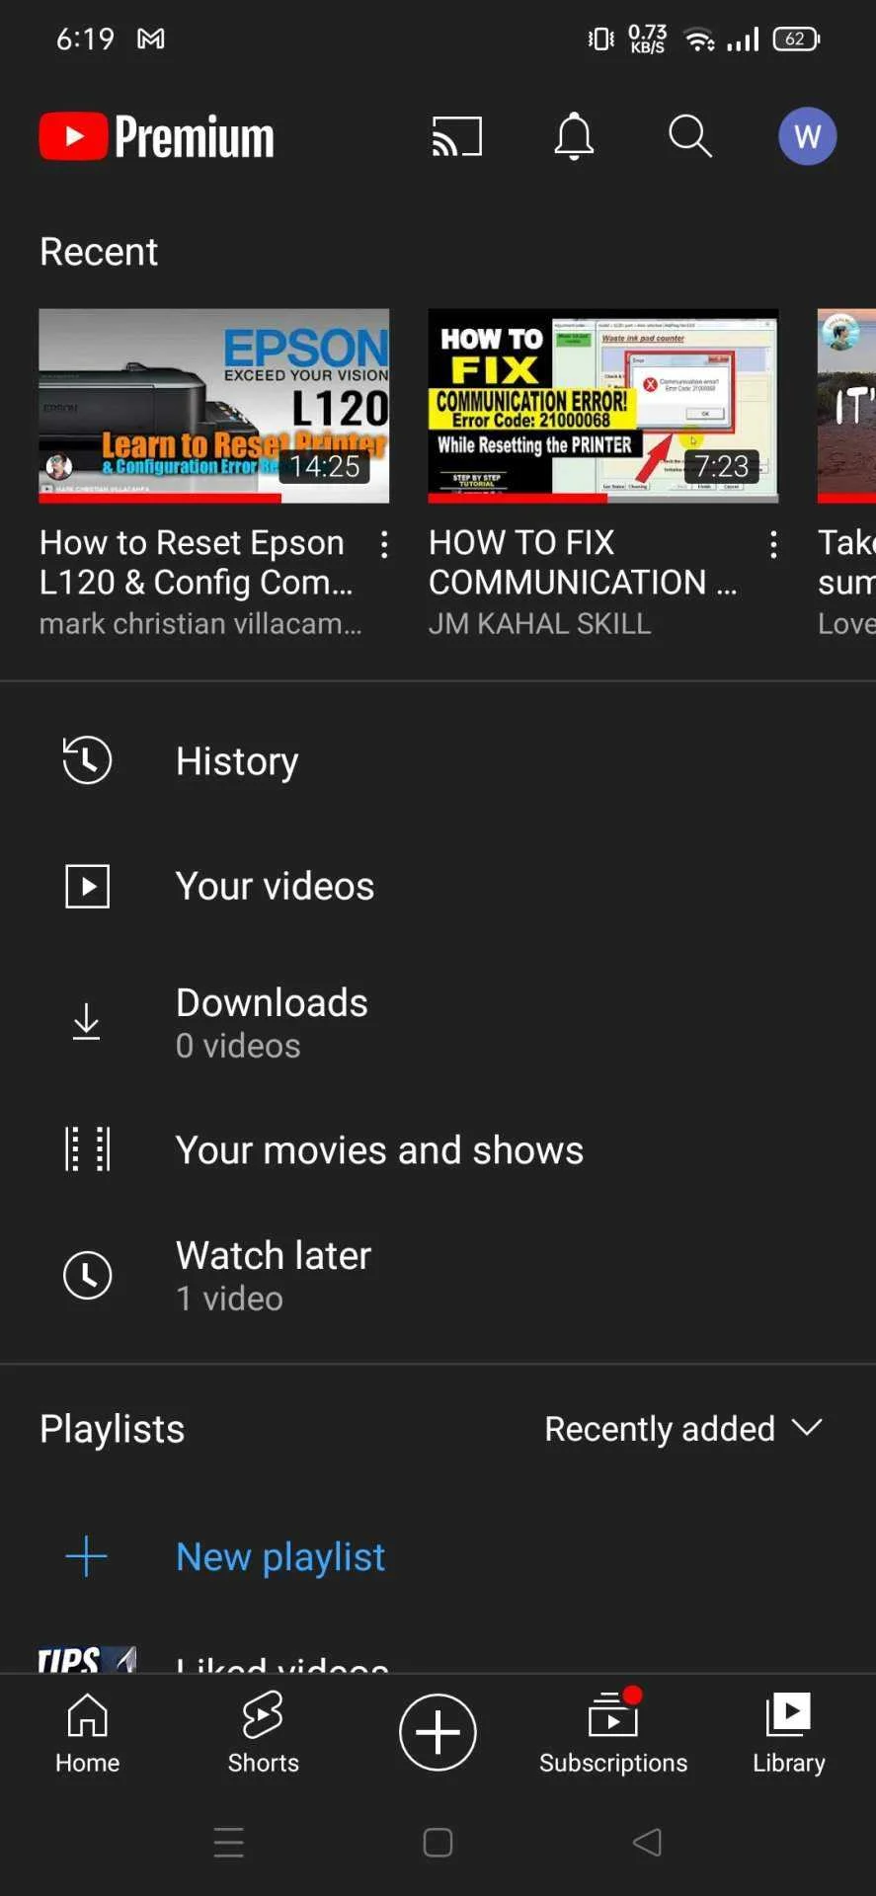The width and height of the screenshot is (876, 1896).
Task: Tap the Cast to device icon
Action: point(456,136)
